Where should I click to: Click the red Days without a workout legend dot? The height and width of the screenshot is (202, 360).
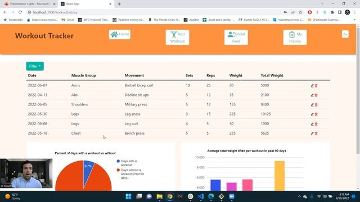[118, 170]
